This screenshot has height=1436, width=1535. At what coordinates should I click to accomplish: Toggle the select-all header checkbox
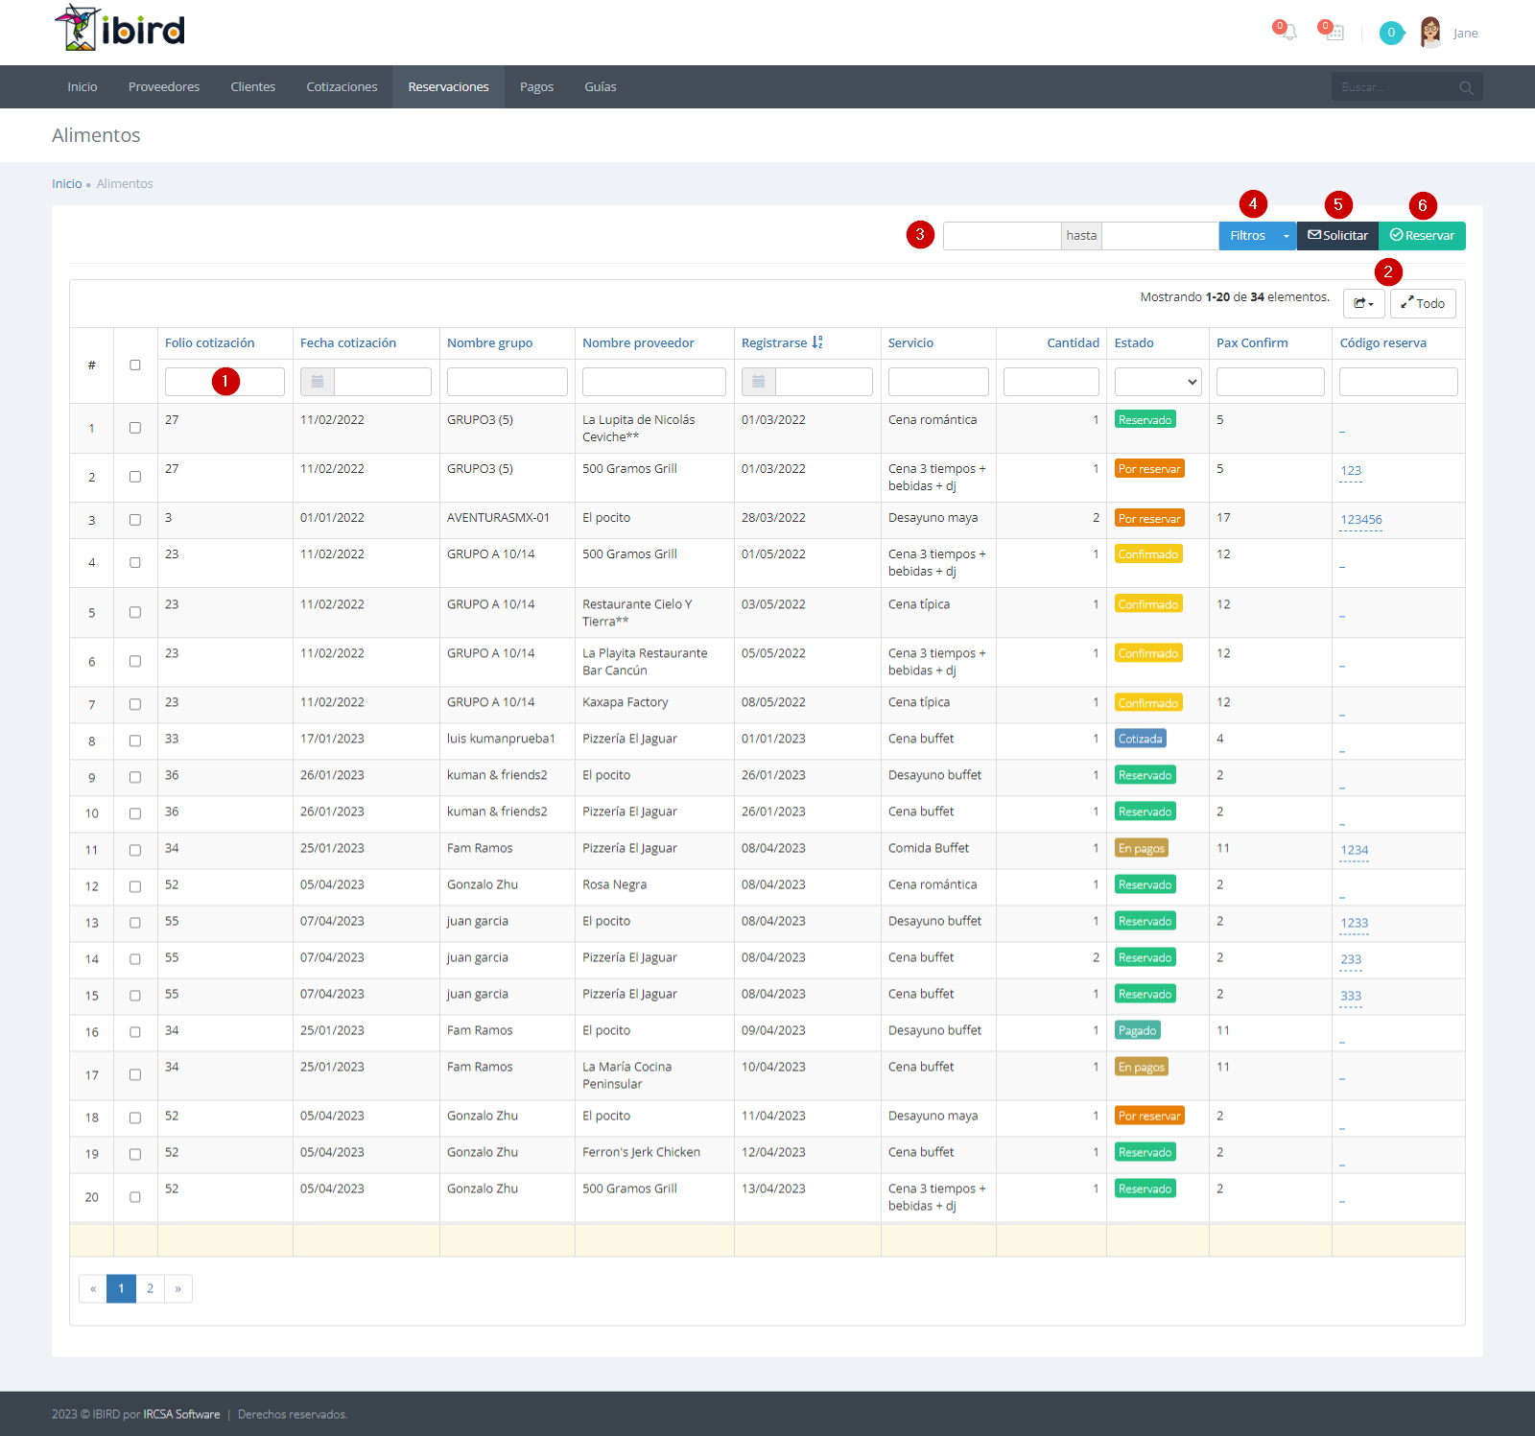[x=135, y=365]
